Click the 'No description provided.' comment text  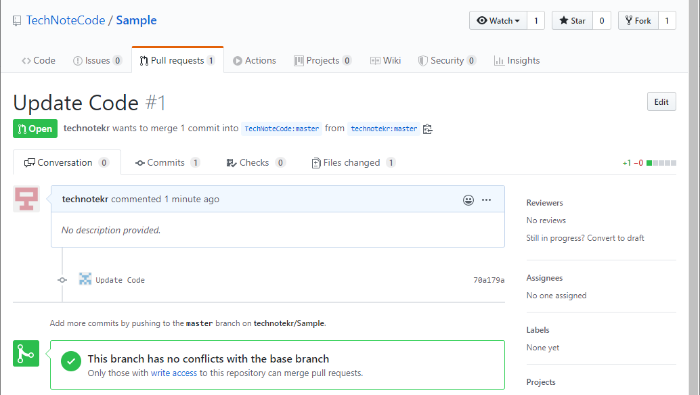pyautogui.click(x=111, y=230)
